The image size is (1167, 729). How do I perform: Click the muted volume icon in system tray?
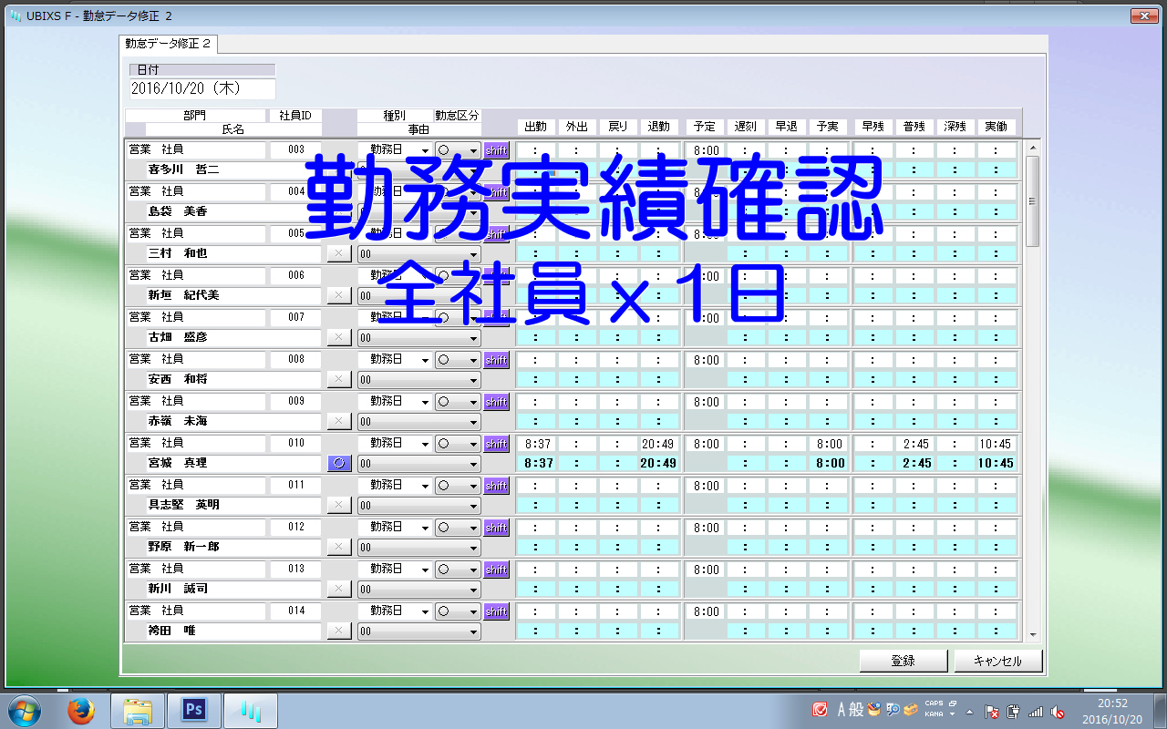coord(1058,712)
